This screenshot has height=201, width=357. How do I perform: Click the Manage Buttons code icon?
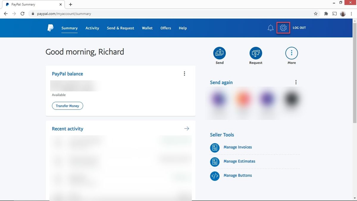pos(214,176)
